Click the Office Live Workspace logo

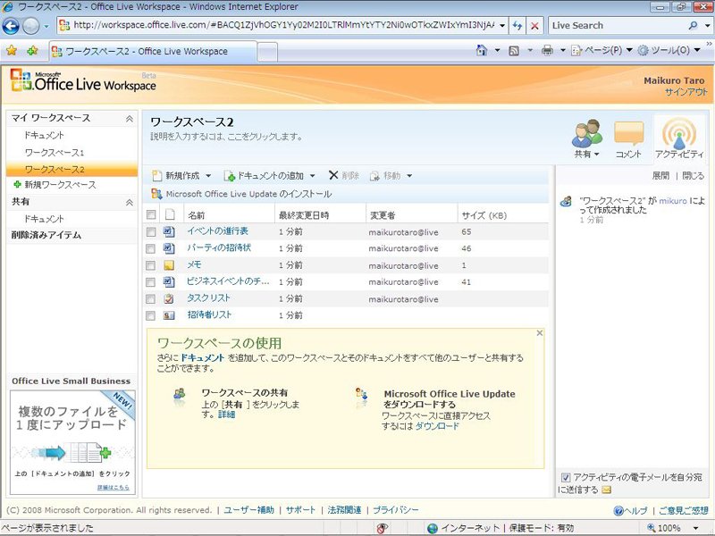83,80
